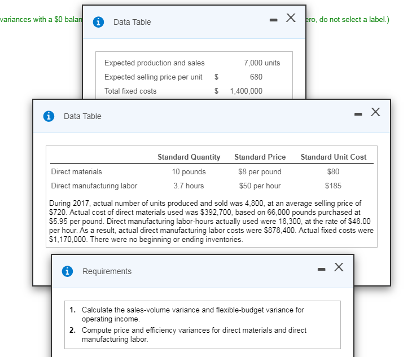Screen dimensions: 412x357
Task: Minimize the Data Table showing expected production
Action: (273, 19)
